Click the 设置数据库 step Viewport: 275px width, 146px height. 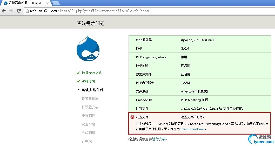(x=90, y=98)
